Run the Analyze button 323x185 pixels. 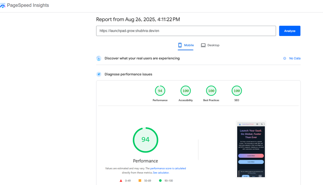click(290, 31)
